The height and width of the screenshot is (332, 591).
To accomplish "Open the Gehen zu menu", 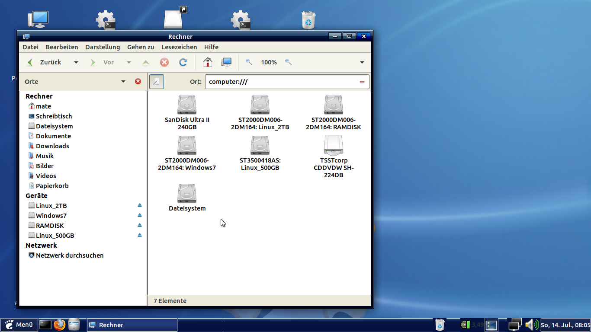I will (141, 47).
